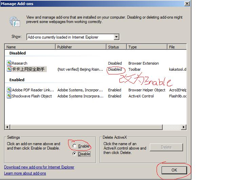Sort by the Type column header

pos(147,47)
